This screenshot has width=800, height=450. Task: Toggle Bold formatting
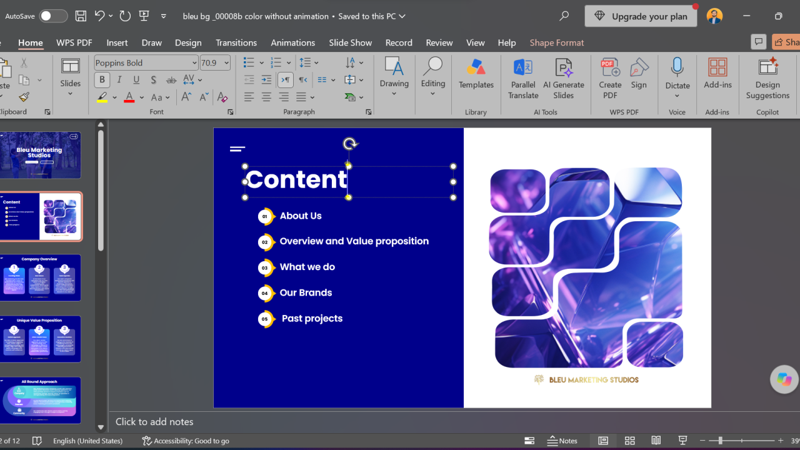tap(102, 80)
